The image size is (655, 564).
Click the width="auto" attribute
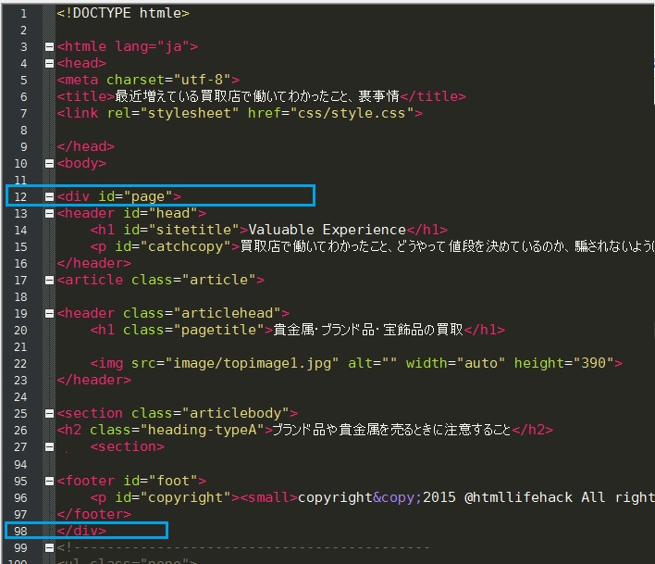pos(455,363)
